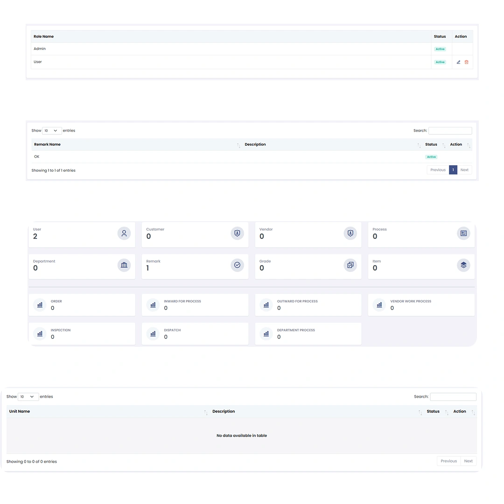Screen dimensions: 504x504
Task: Click the Department card building icon
Action: coord(124,265)
